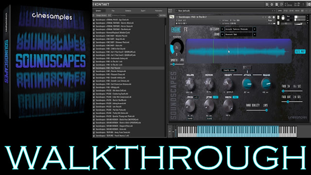Open the Output channel dropdown

[x=198, y=20]
